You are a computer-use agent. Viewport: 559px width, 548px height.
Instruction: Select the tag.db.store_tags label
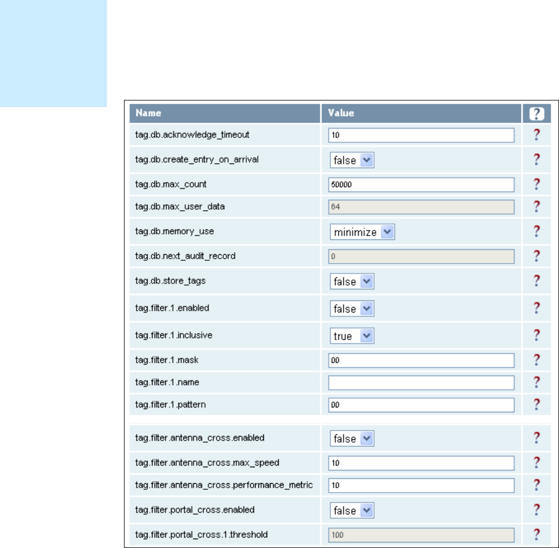pyautogui.click(x=171, y=281)
